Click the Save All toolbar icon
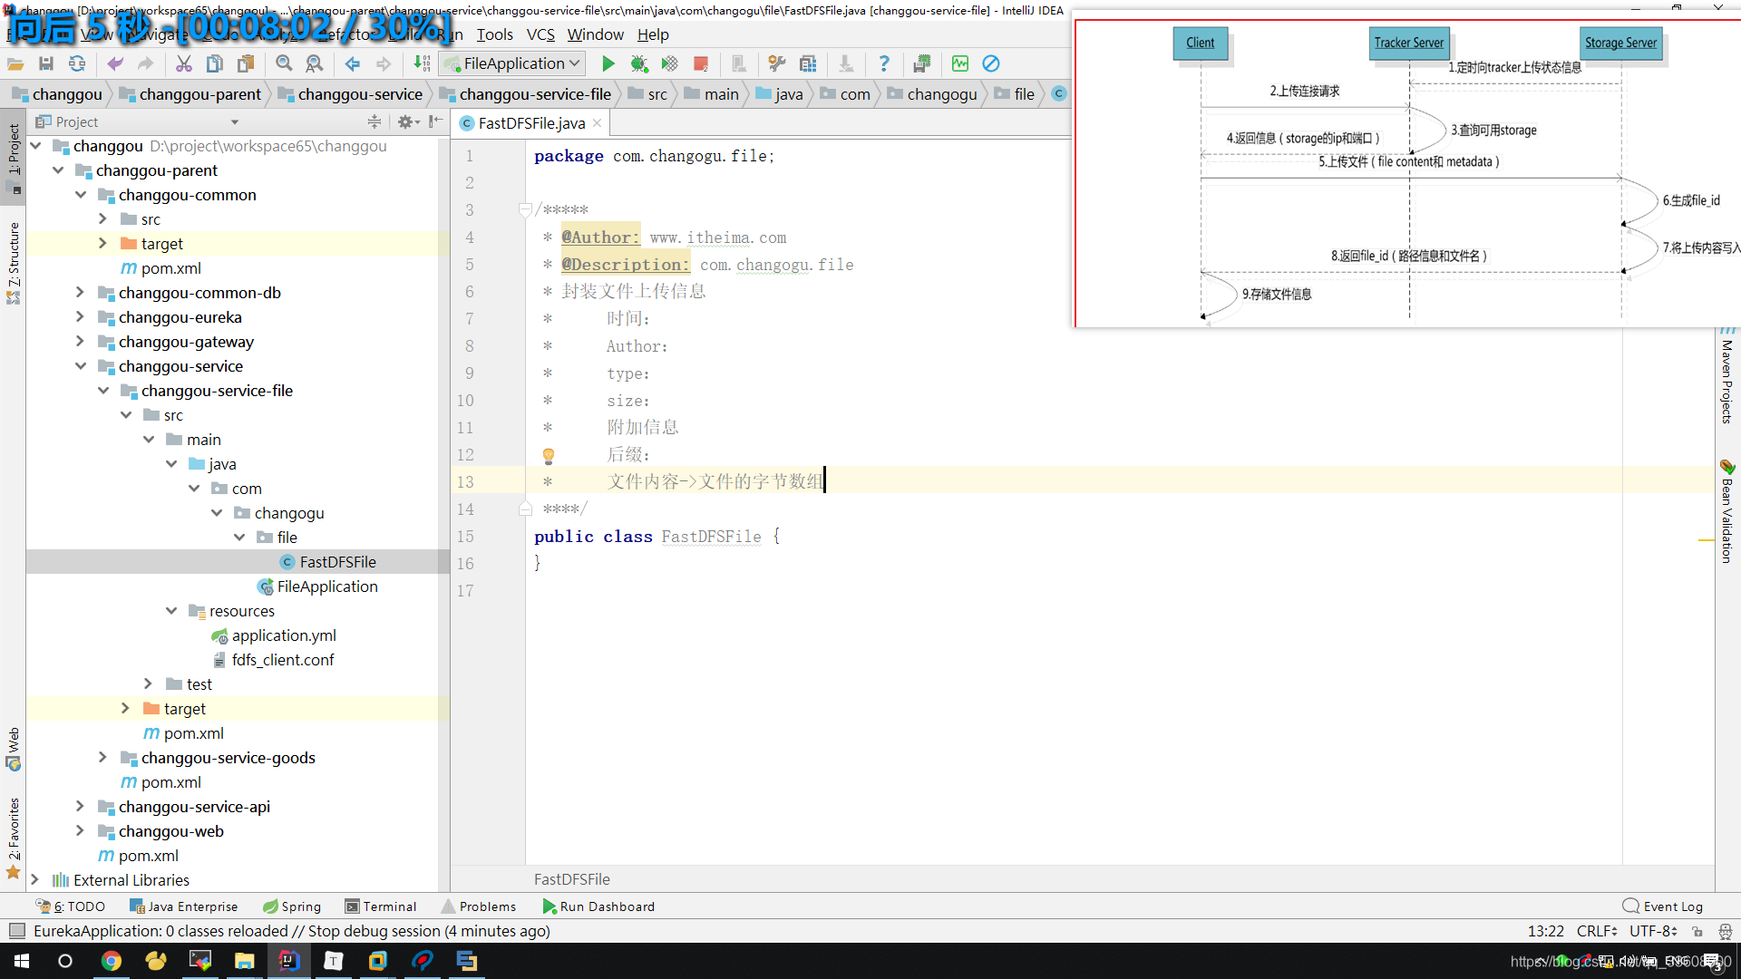 point(46,63)
